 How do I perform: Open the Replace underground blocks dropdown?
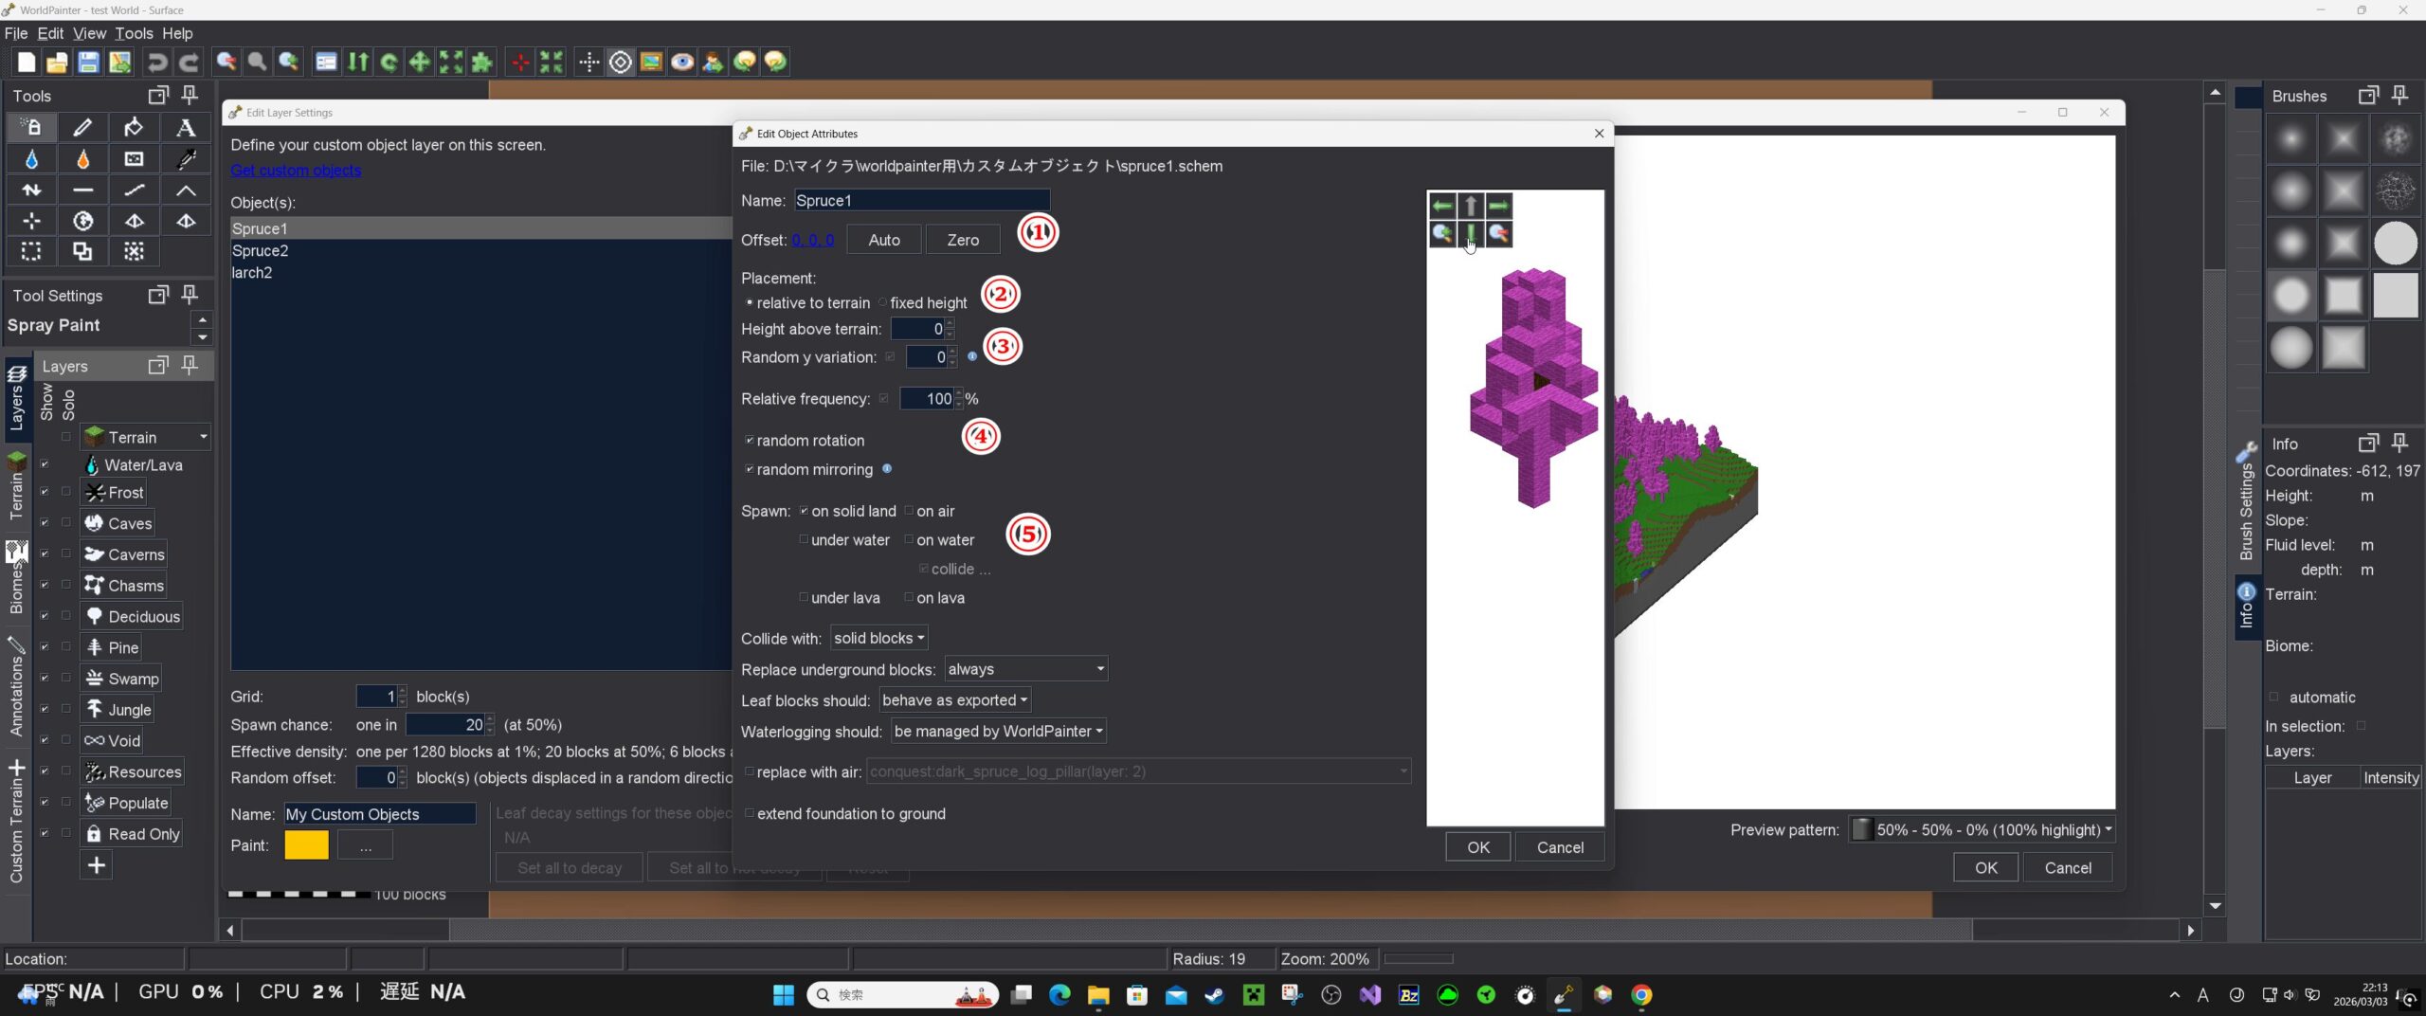click(1025, 669)
